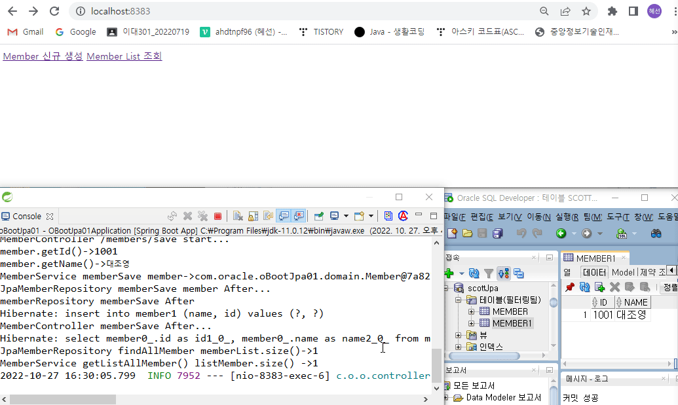Click Terminate red square in Eclipse Console
This screenshot has width=678, height=405.
click(x=218, y=216)
